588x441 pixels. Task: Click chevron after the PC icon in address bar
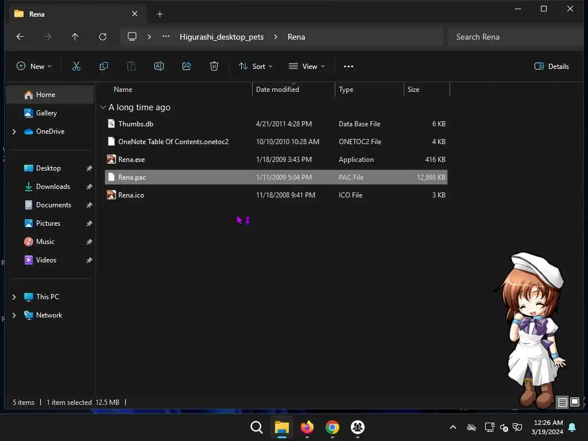149,37
